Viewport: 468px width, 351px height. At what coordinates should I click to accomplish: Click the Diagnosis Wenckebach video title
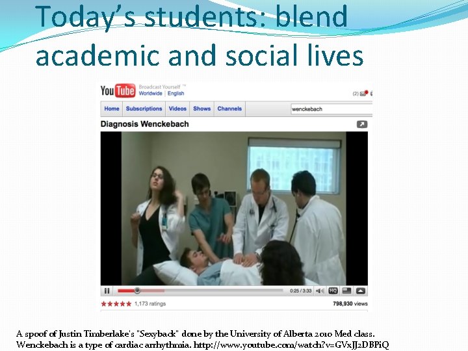144,124
